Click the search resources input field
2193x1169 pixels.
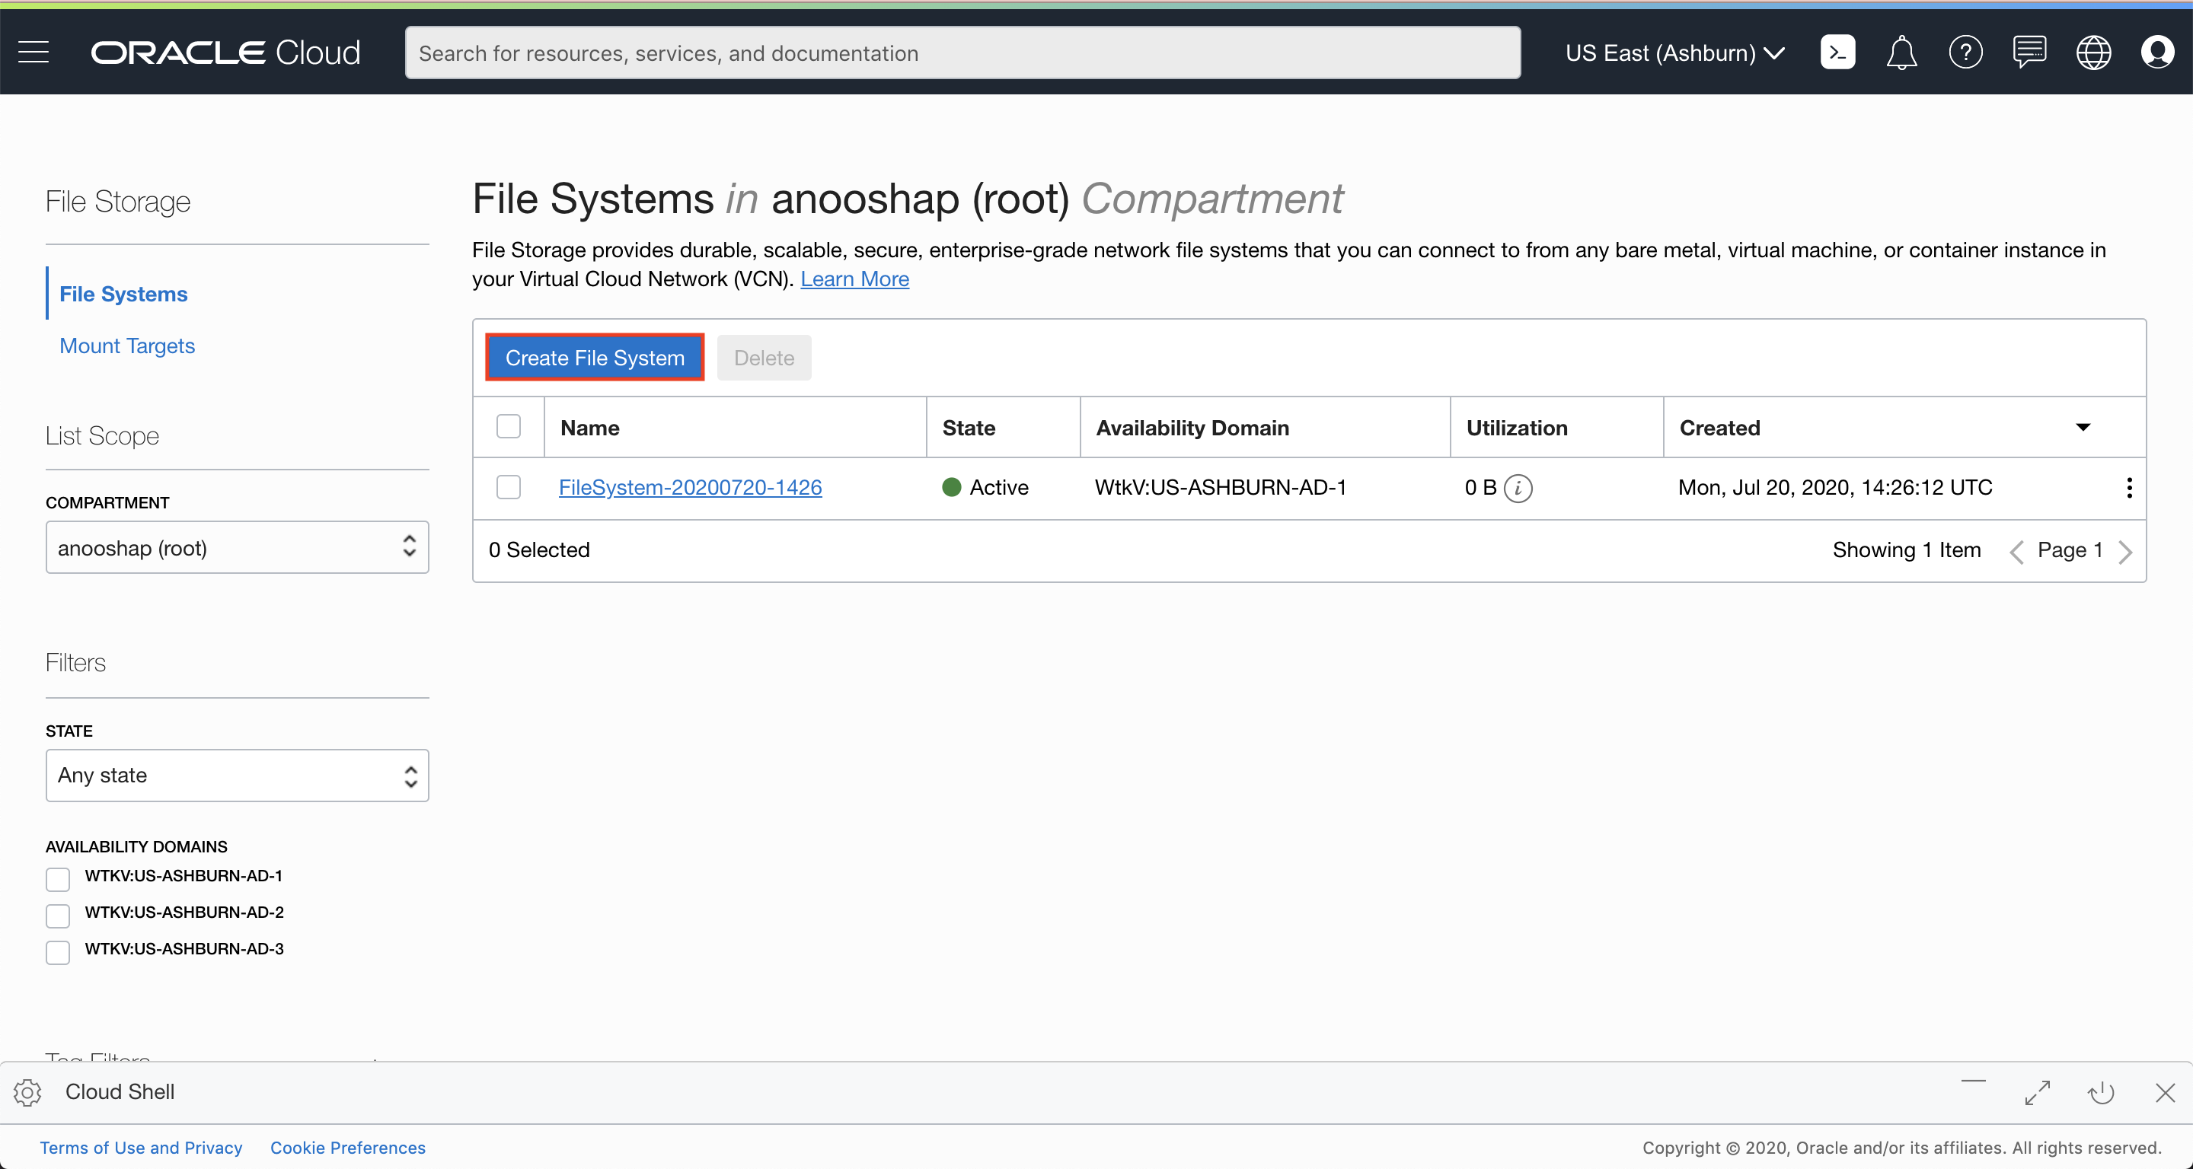click(962, 53)
